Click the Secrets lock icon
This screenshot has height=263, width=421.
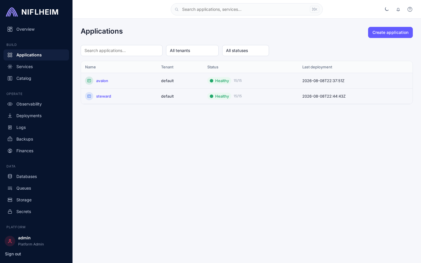coord(10,212)
